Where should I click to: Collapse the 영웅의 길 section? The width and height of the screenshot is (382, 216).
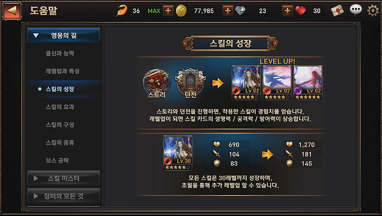[64, 35]
